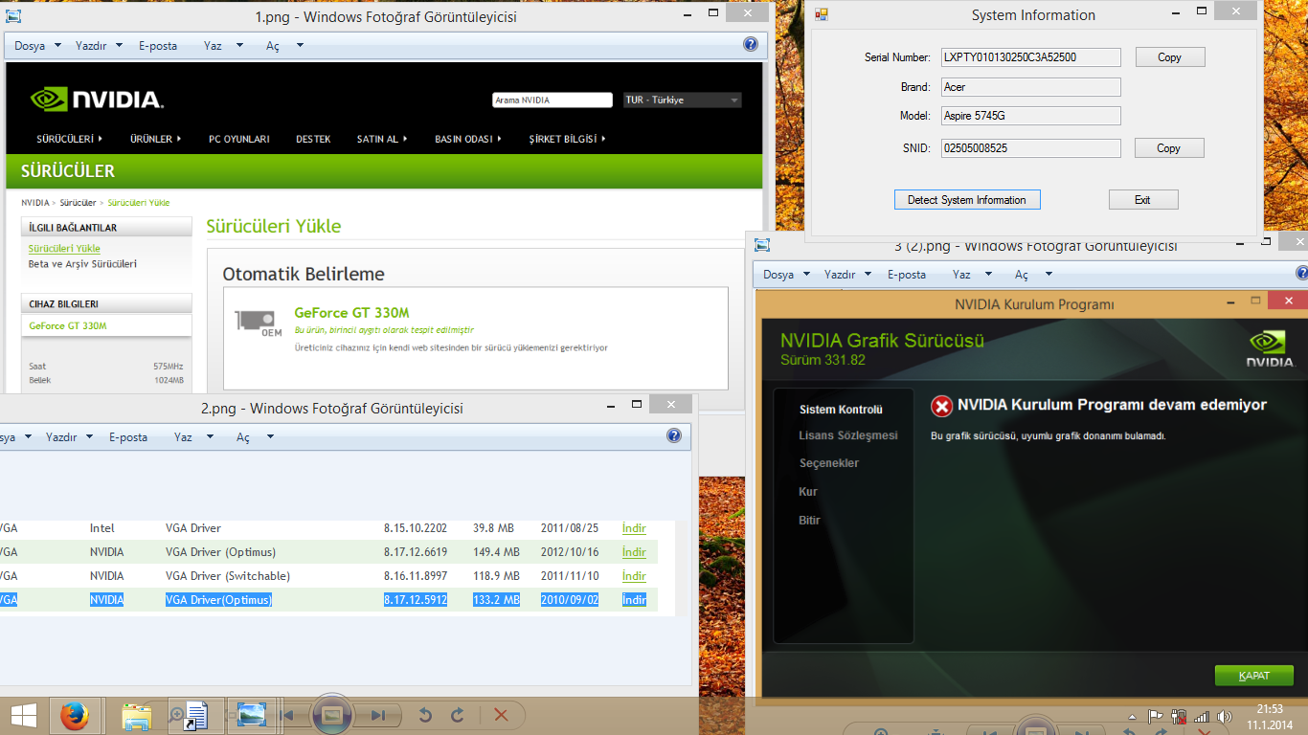Click help icon in 2.png viewer window
Image resolution: width=1308 pixels, height=735 pixels.
coord(674,436)
